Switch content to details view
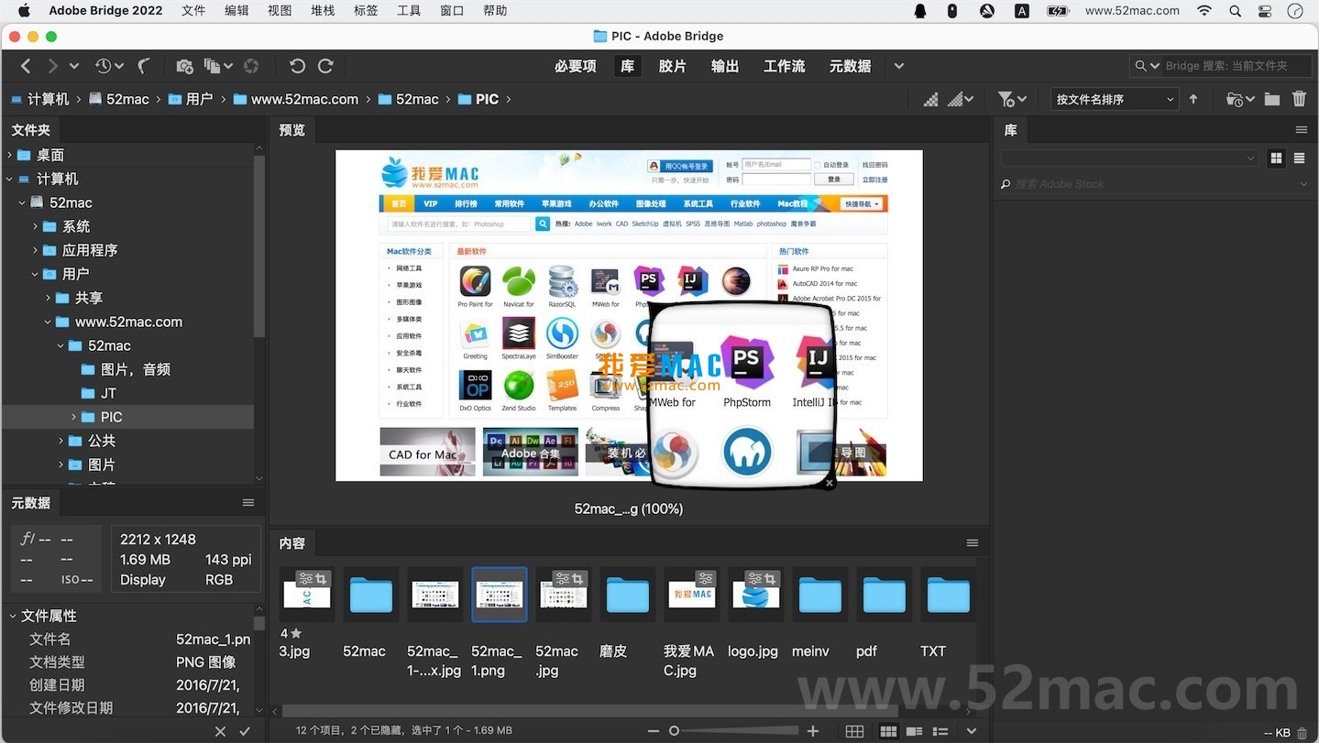Image resolution: width=1319 pixels, height=743 pixels. point(914,731)
